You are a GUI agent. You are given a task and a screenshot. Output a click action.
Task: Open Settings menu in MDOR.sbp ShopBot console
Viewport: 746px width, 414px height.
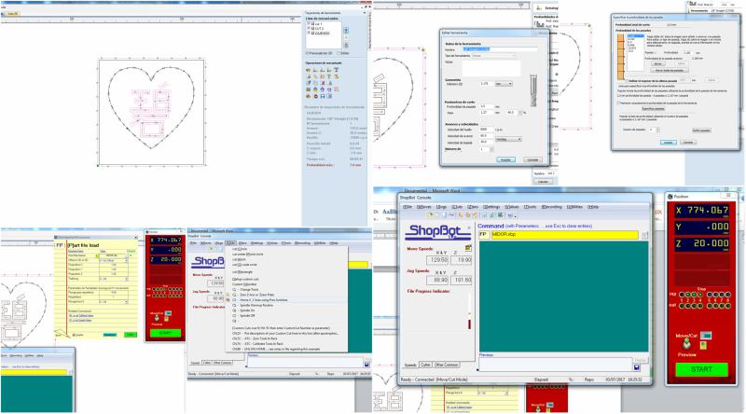coord(491,207)
